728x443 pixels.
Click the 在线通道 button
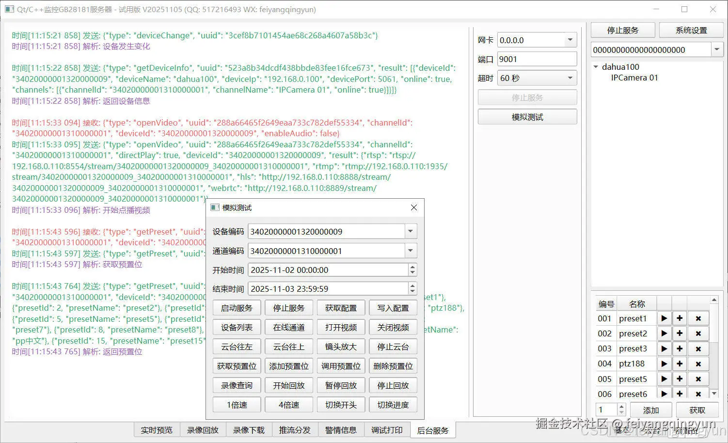point(289,327)
